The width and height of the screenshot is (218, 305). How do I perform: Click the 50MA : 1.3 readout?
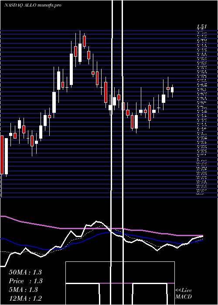pos(25,272)
